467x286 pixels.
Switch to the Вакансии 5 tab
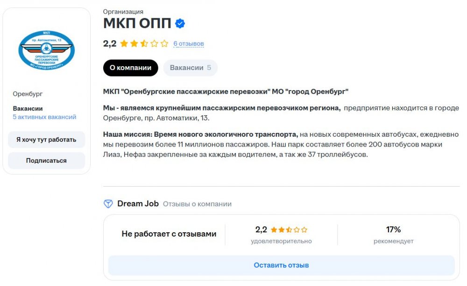click(x=191, y=68)
